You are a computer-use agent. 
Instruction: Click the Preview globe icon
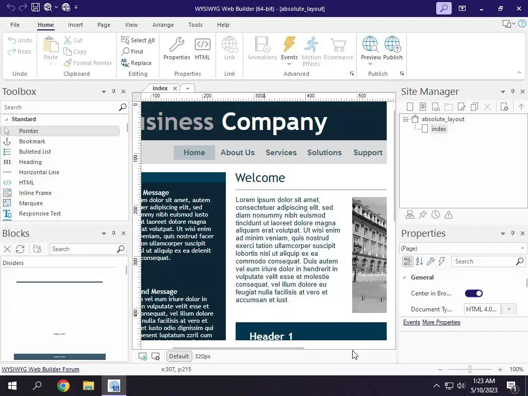point(370,44)
